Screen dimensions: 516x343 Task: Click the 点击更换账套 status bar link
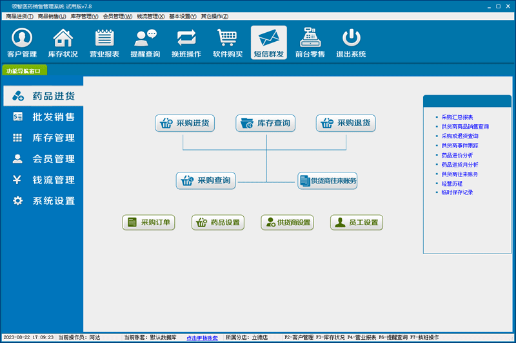point(202,338)
